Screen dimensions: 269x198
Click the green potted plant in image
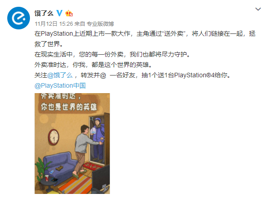pyautogui.click(x=41, y=167)
